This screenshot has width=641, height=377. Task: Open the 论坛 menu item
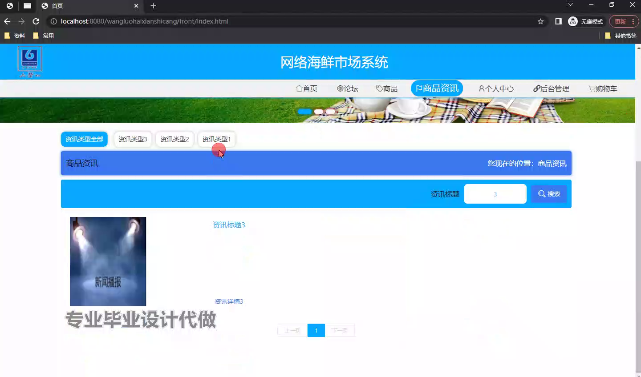348,88
